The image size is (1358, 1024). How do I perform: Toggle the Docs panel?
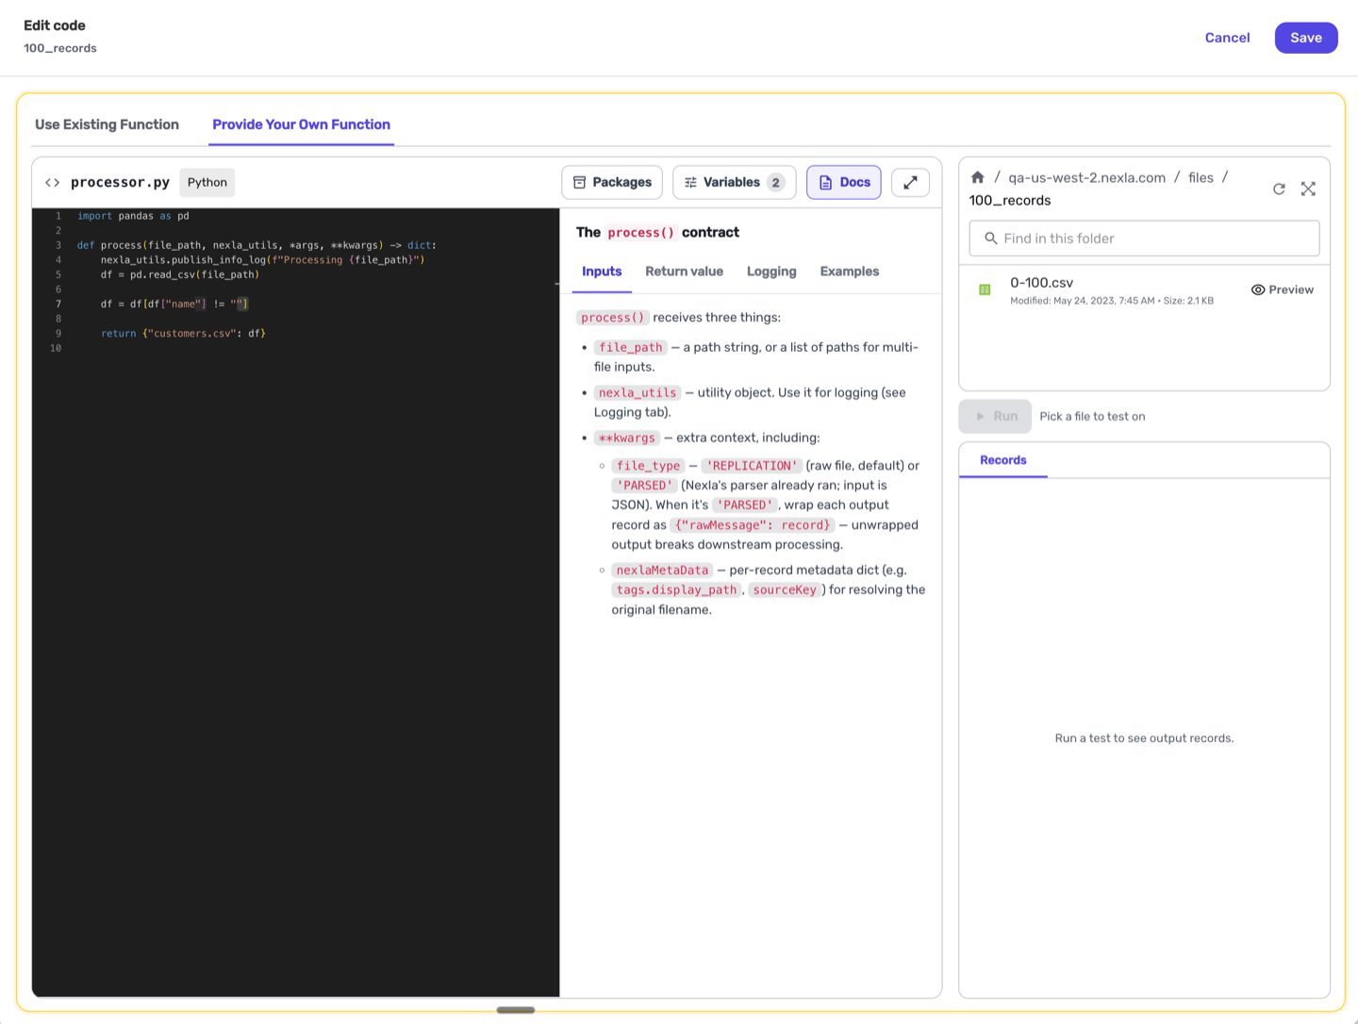pyautogui.click(x=844, y=183)
